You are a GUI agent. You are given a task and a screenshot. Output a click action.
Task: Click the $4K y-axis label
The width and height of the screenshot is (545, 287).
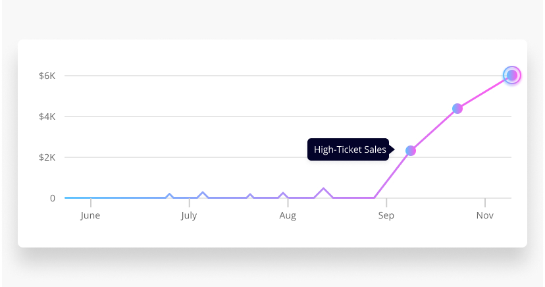[x=47, y=117]
